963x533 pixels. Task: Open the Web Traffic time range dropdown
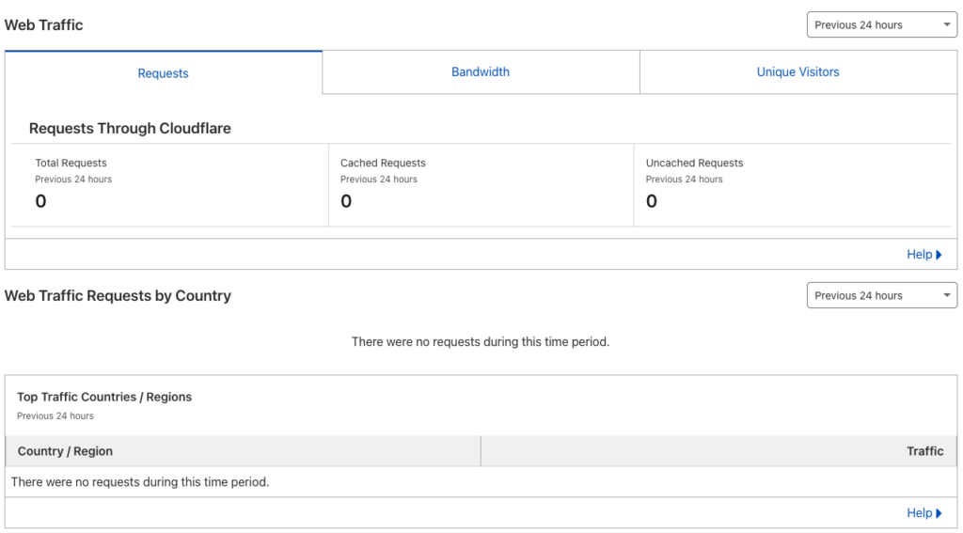tap(881, 24)
